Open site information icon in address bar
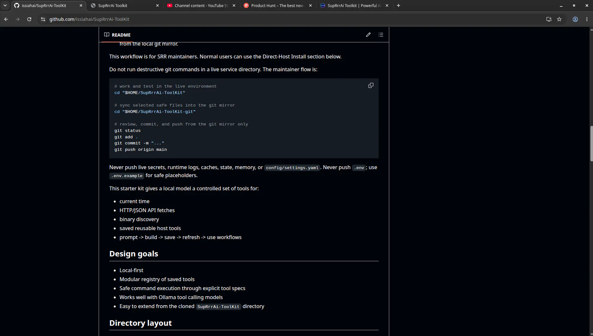The width and height of the screenshot is (593, 336). click(x=43, y=19)
